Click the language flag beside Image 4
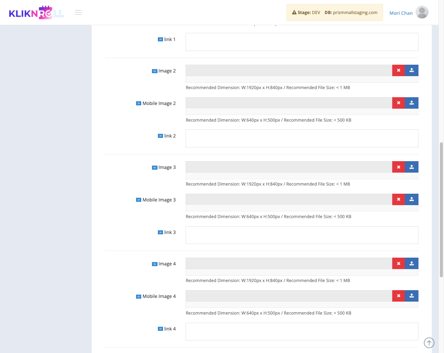The height and width of the screenshot is (353, 444). click(155, 264)
